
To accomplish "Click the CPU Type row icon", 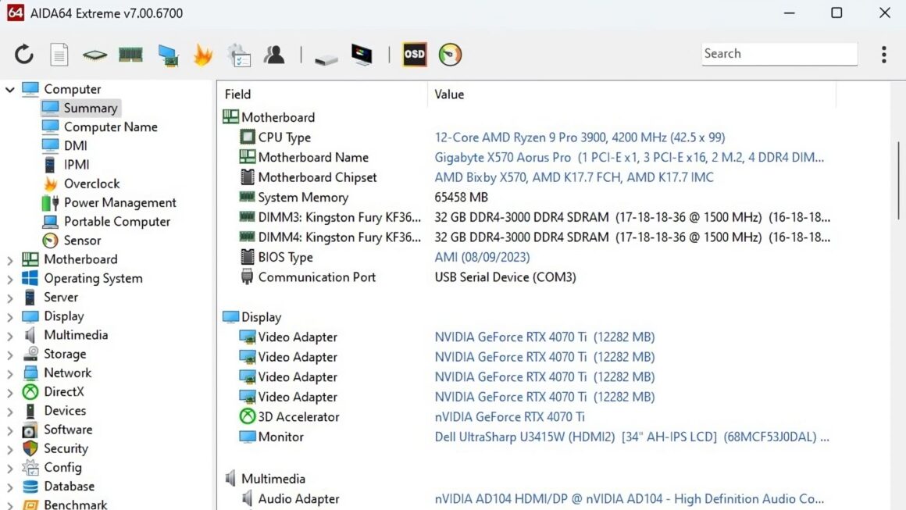I will pos(248,137).
